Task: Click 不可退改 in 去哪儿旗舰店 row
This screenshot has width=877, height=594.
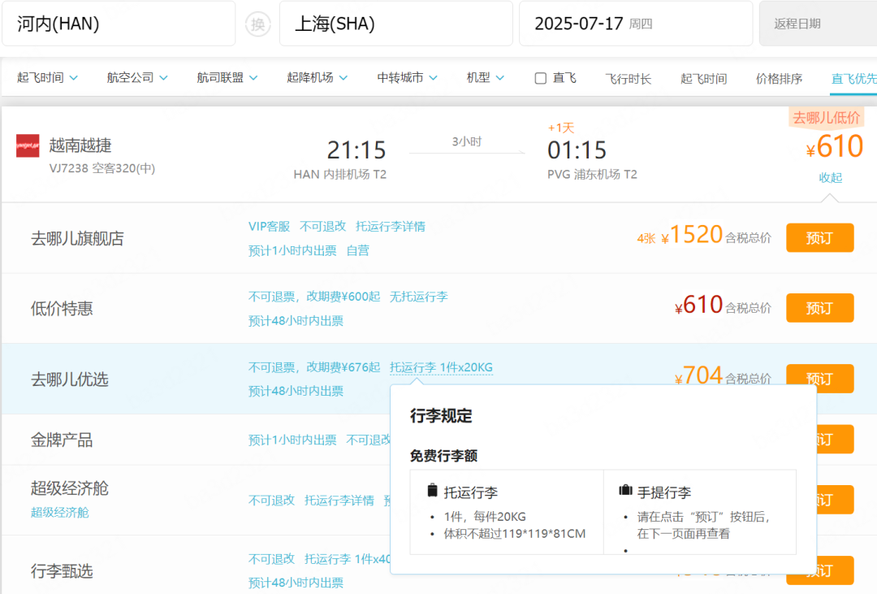Action: pos(322,226)
